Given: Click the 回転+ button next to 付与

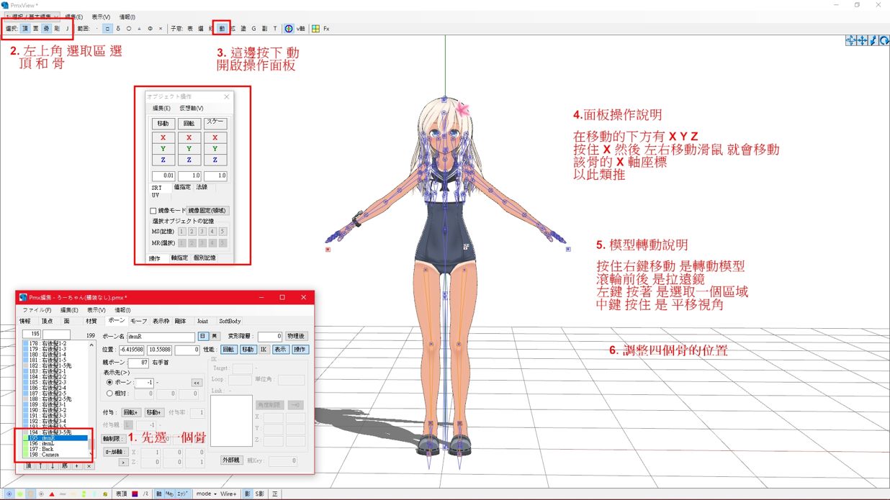Looking at the screenshot, I should click(x=131, y=412).
